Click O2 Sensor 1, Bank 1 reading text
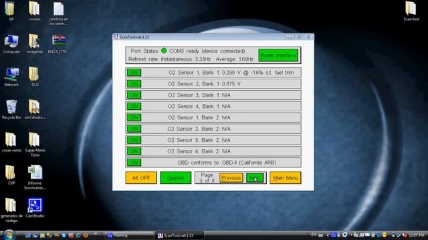Image resolution: width=428 pixels, height=240 pixels. (x=231, y=73)
